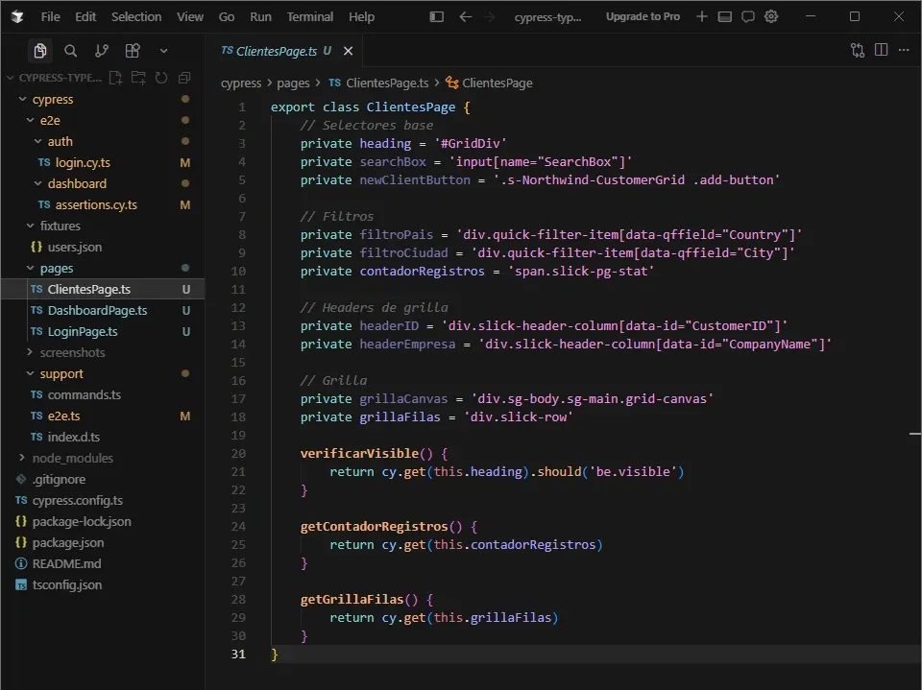This screenshot has height=690, width=922.
Task: Click the New File icon in explorer header
Action: pos(116,78)
